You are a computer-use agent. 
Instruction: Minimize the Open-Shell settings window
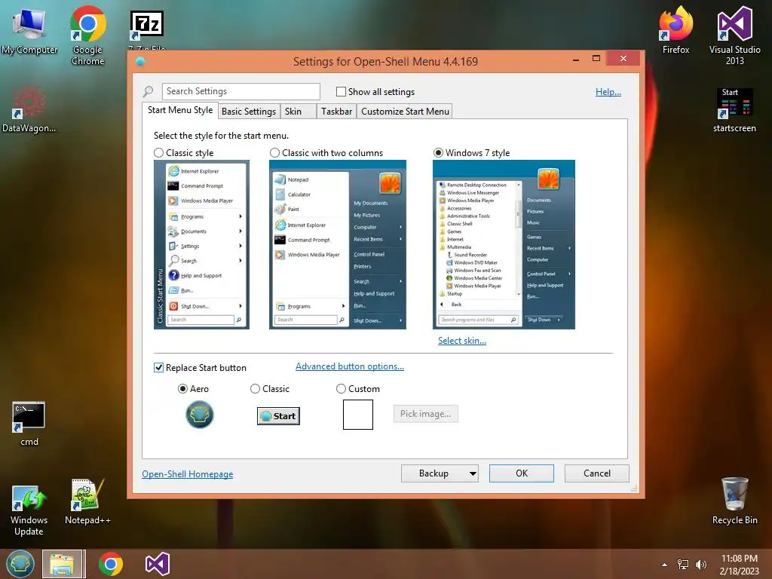pos(575,60)
